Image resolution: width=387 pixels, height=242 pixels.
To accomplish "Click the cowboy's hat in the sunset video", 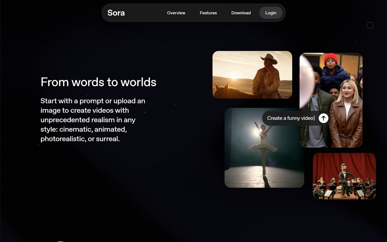I will tap(268, 58).
